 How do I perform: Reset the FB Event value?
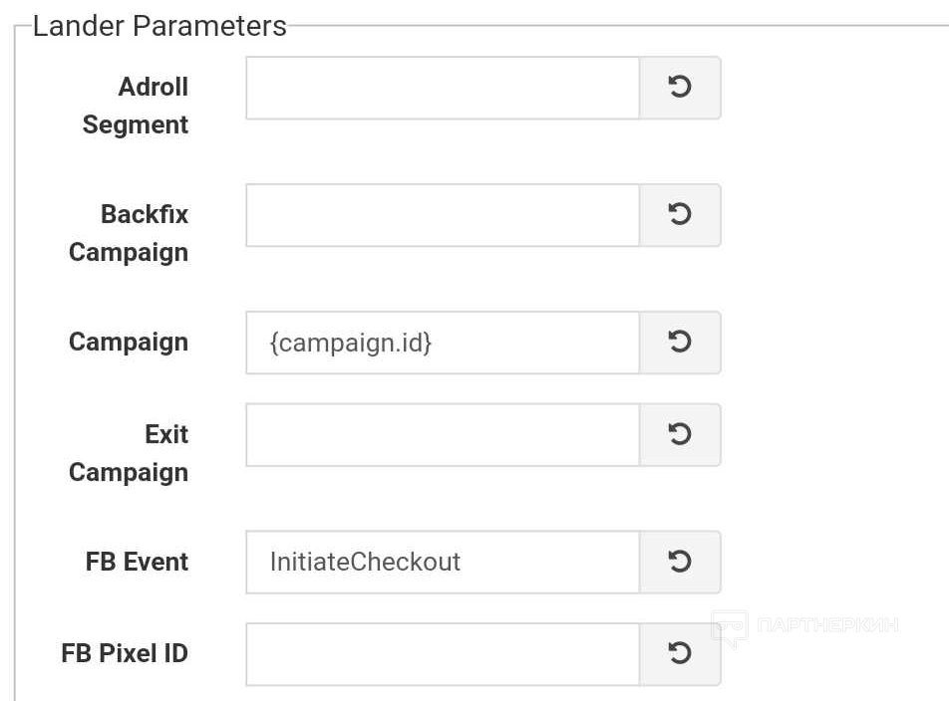[x=679, y=562]
